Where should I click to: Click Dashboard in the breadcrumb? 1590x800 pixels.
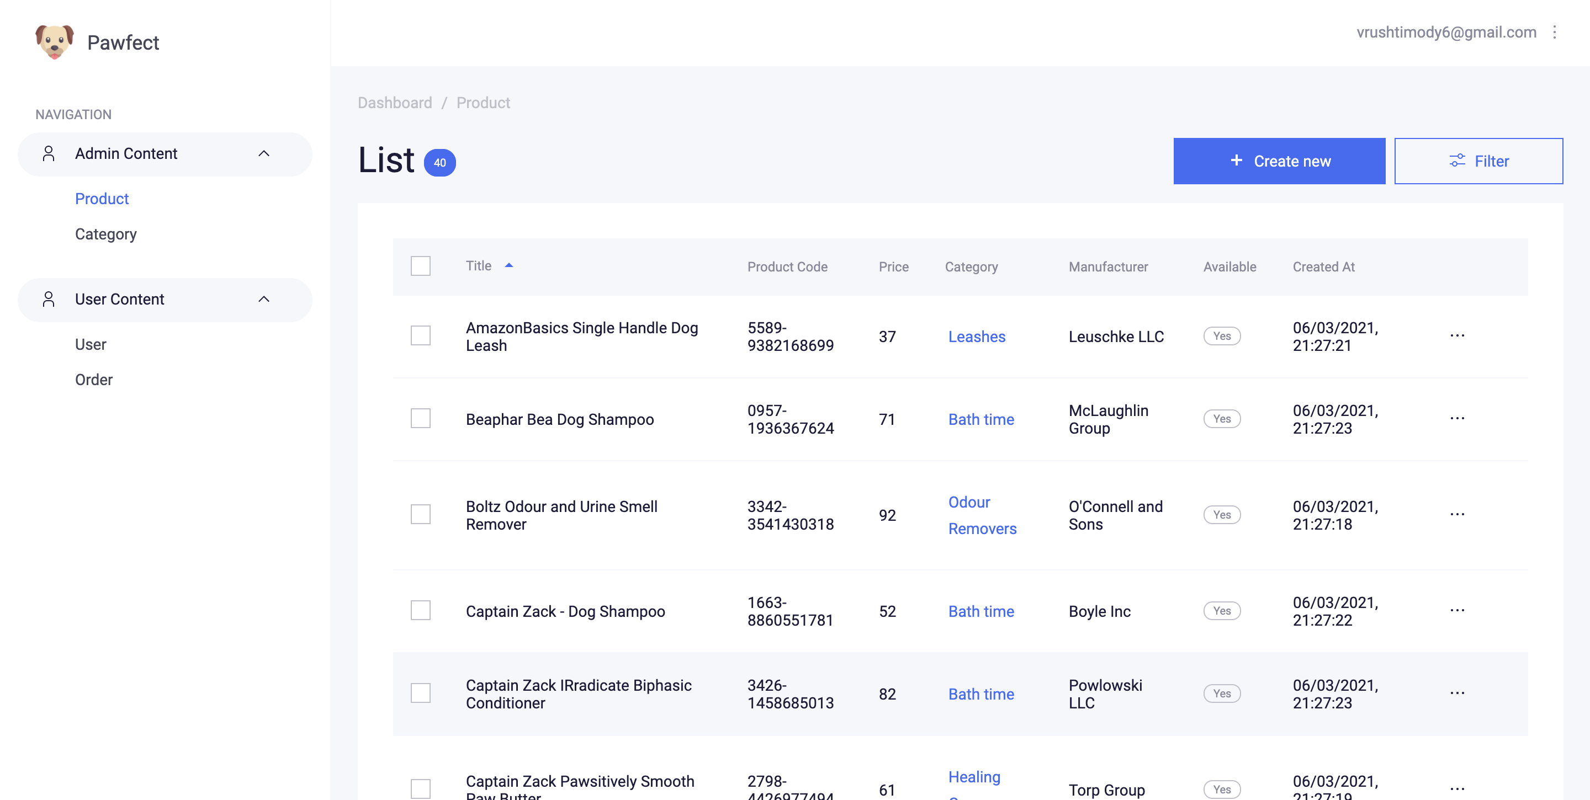(394, 103)
